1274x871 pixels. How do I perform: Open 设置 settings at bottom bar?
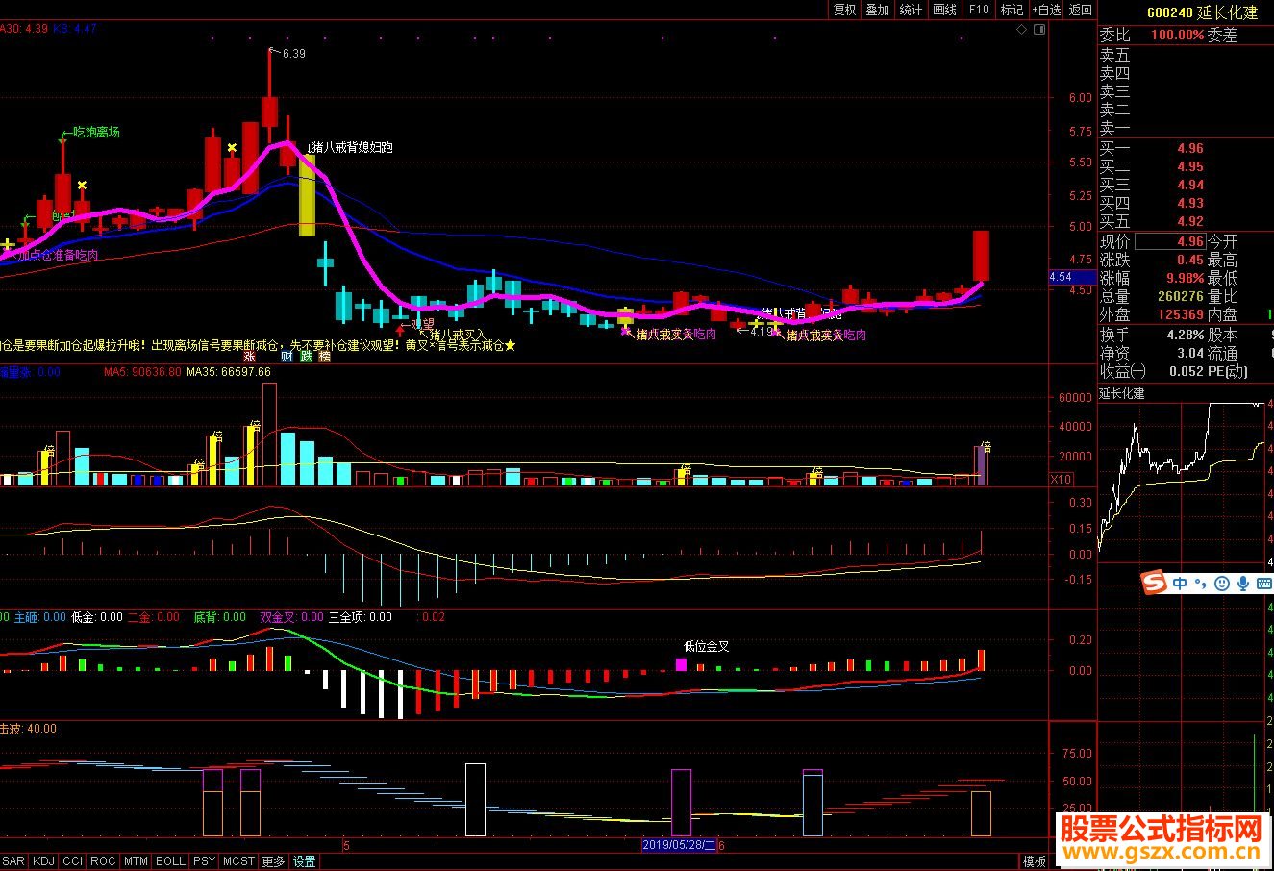pos(304,861)
